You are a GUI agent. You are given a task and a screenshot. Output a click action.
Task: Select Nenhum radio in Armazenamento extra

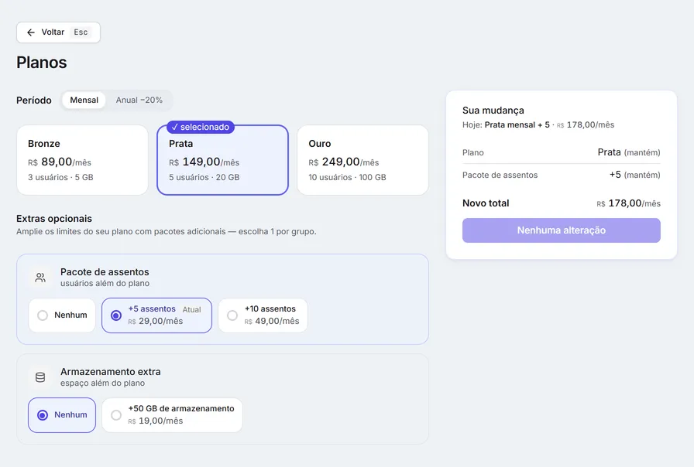tap(62, 415)
